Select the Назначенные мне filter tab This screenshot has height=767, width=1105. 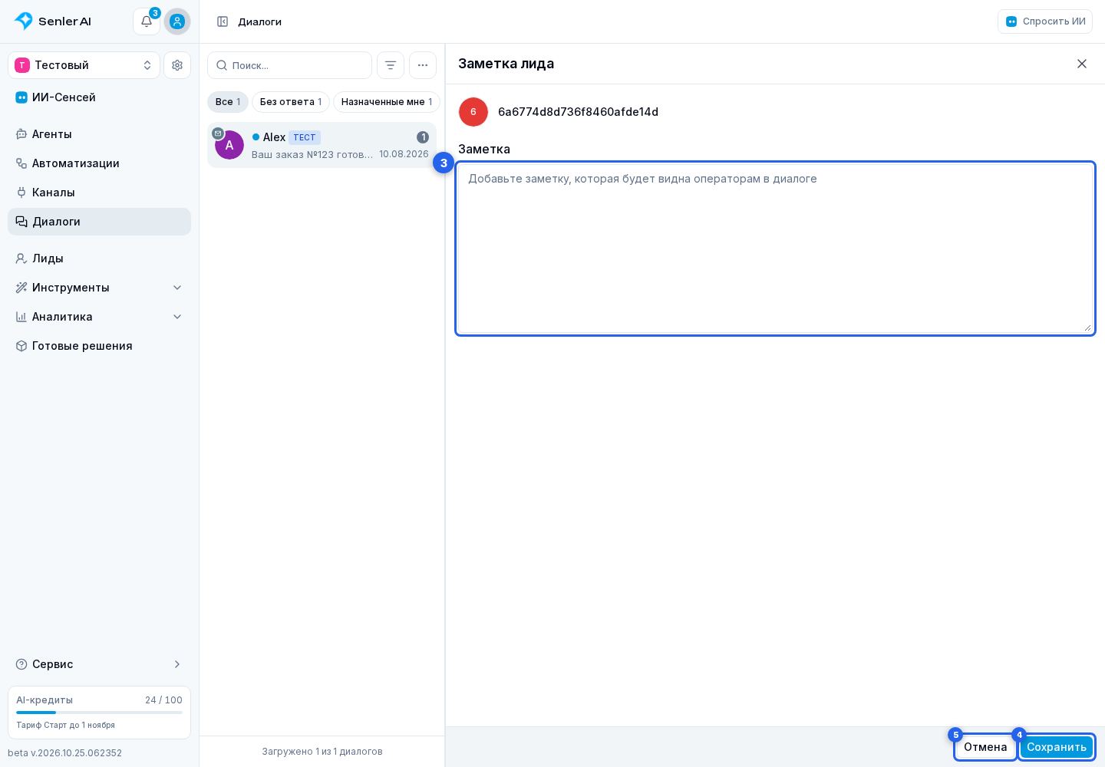click(387, 102)
